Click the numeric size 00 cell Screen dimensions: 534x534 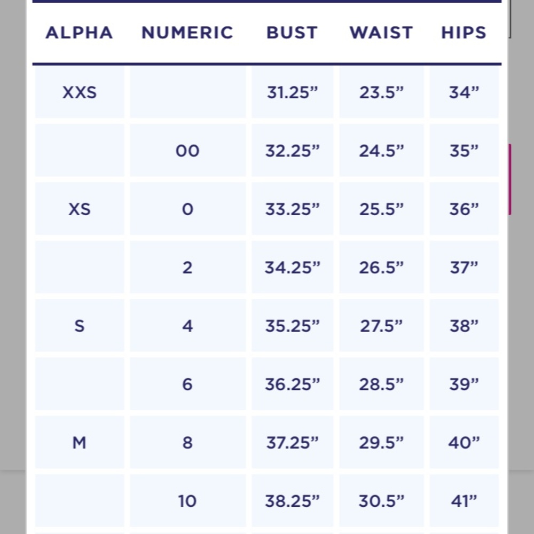coord(187,151)
